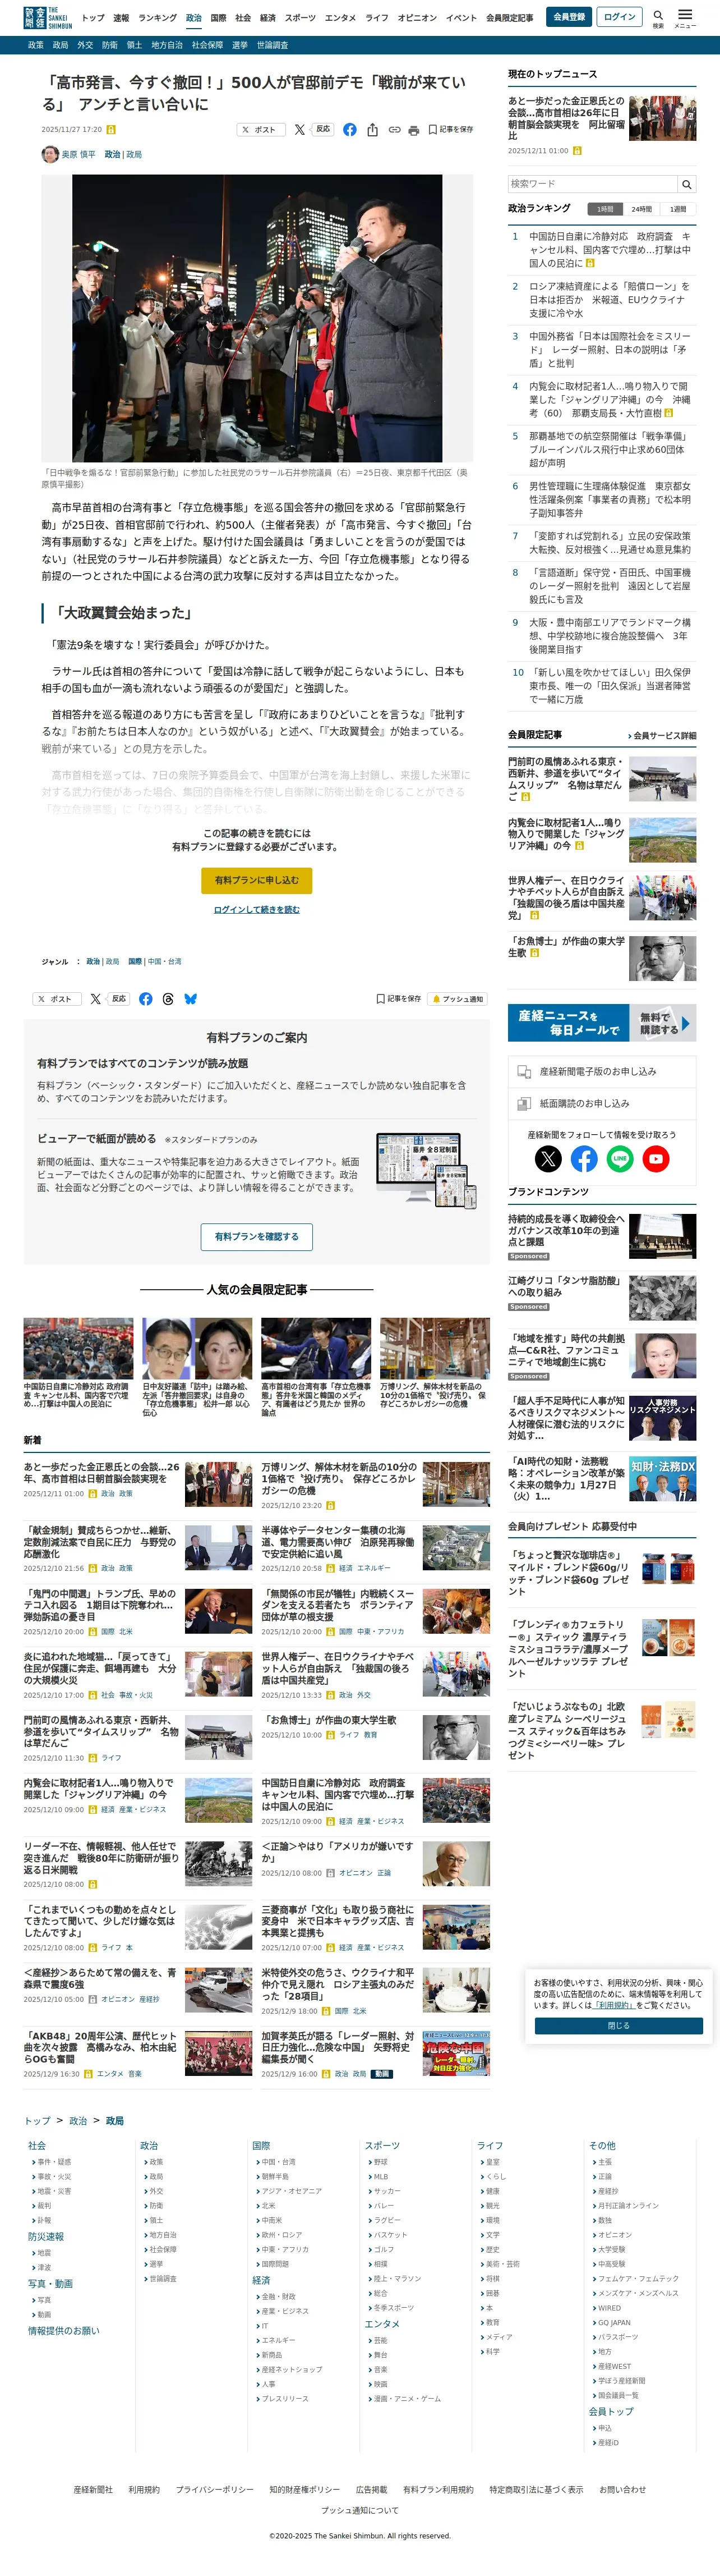The image size is (720, 2576).
Task: Open 国際 in the top navigation
Action: coord(218,18)
